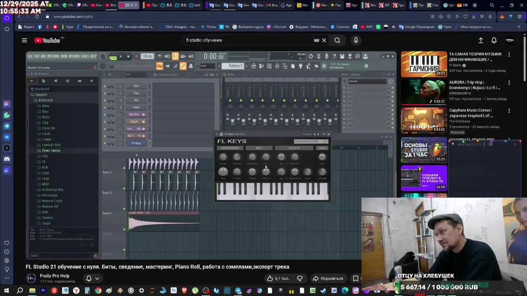Open the Windows Start menu

pyautogui.click(x=7, y=291)
